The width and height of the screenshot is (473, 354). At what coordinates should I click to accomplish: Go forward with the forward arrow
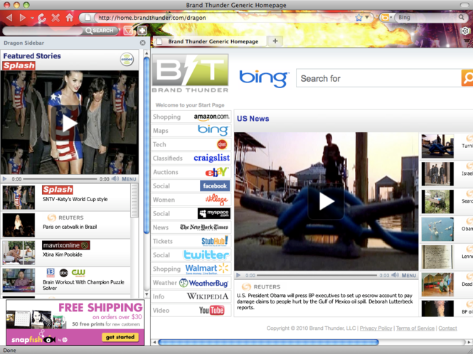click(x=23, y=18)
